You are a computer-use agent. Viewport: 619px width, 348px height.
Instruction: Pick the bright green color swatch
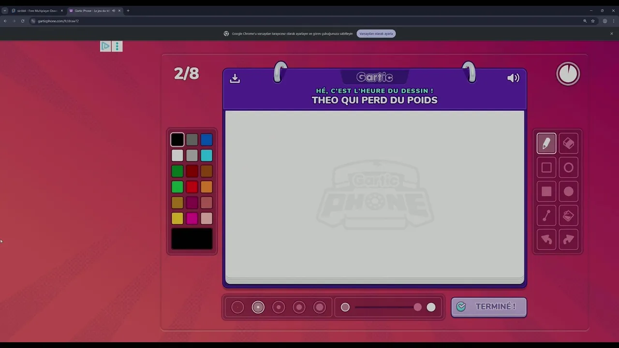click(x=177, y=187)
